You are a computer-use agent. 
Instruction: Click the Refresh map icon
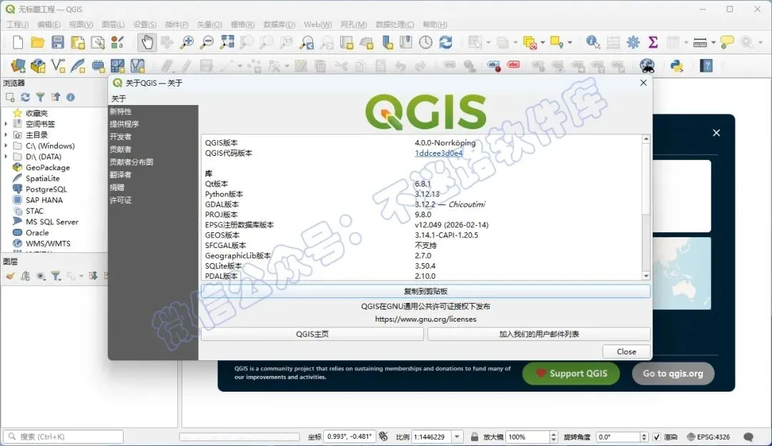click(x=445, y=43)
